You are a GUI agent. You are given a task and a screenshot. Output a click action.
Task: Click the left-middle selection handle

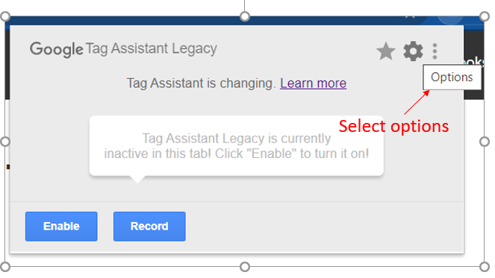coord(5,142)
